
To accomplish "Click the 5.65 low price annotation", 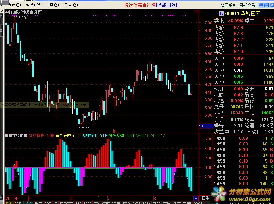I will [86, 128].
